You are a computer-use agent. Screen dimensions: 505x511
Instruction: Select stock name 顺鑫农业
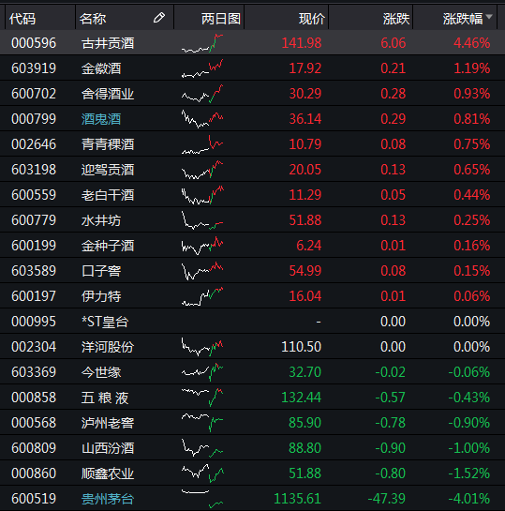108,473
